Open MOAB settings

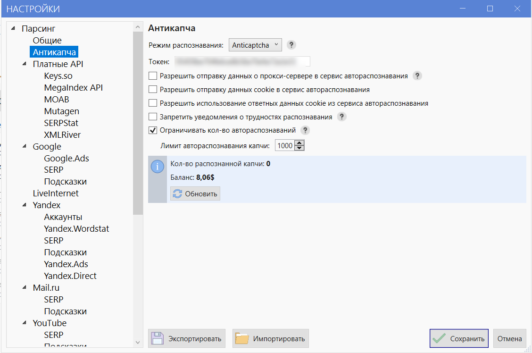[56, 99]
